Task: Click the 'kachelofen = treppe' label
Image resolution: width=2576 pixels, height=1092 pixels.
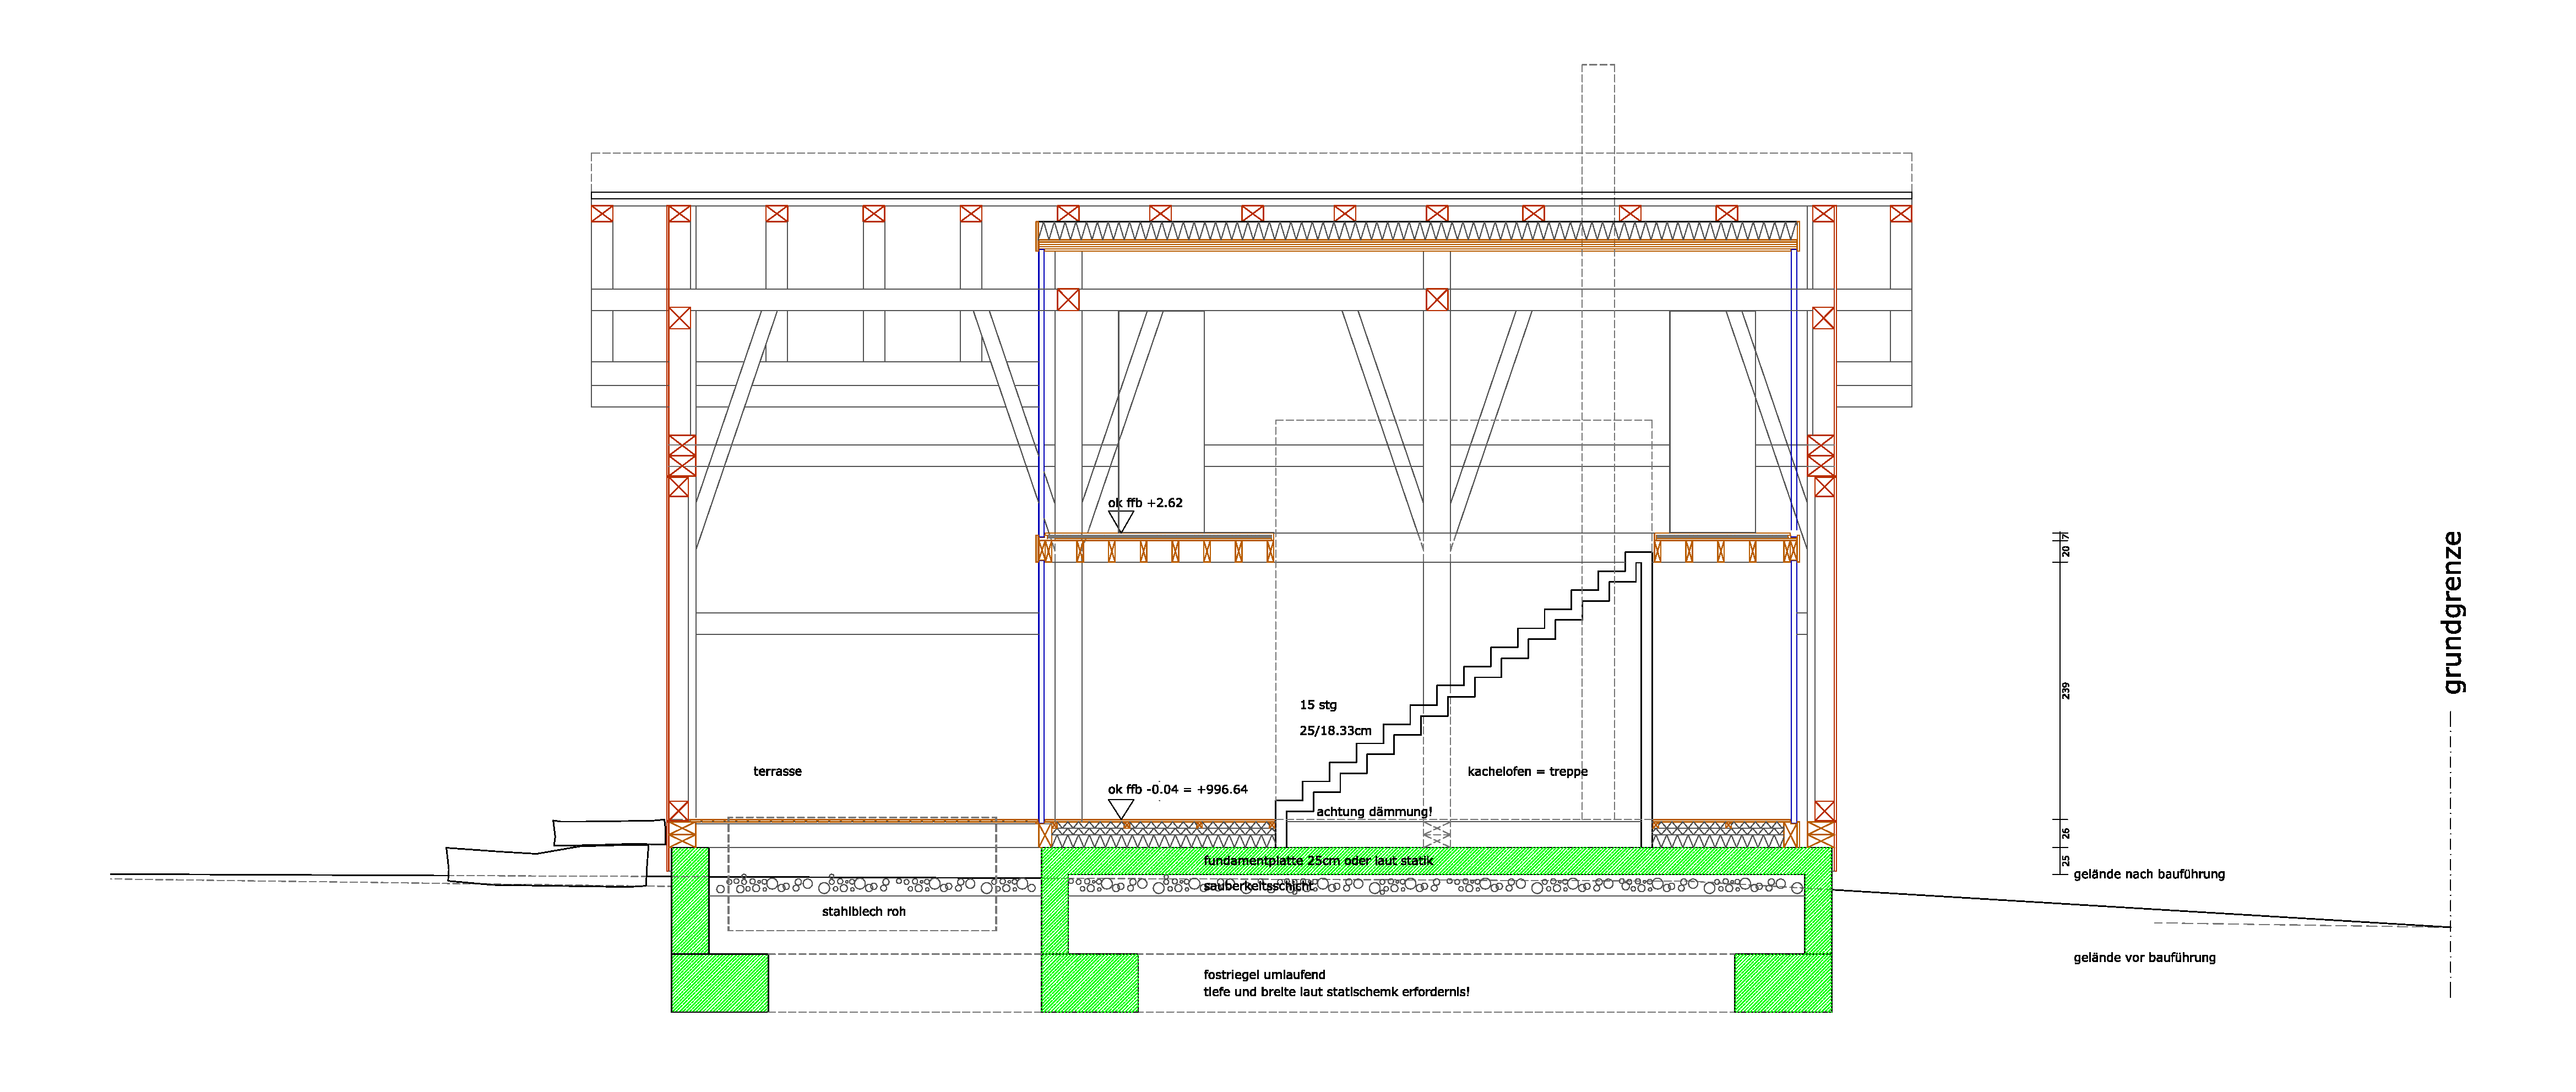Action: 1527,772
